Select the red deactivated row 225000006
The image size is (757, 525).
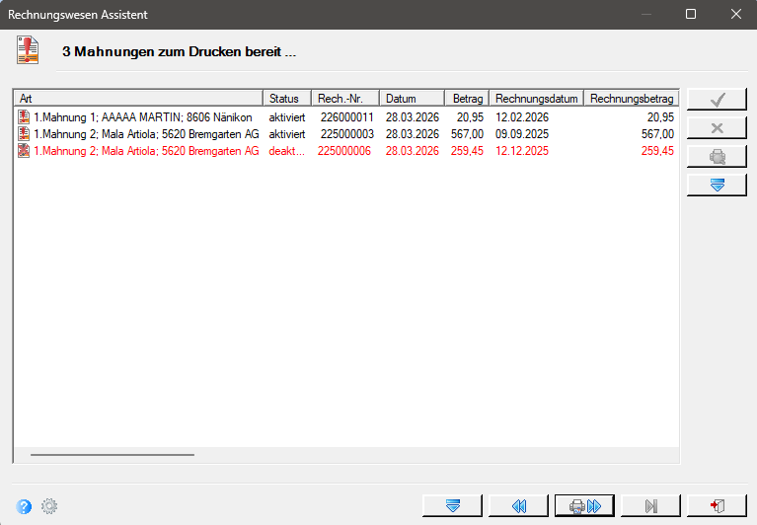[x=346, y=151]
